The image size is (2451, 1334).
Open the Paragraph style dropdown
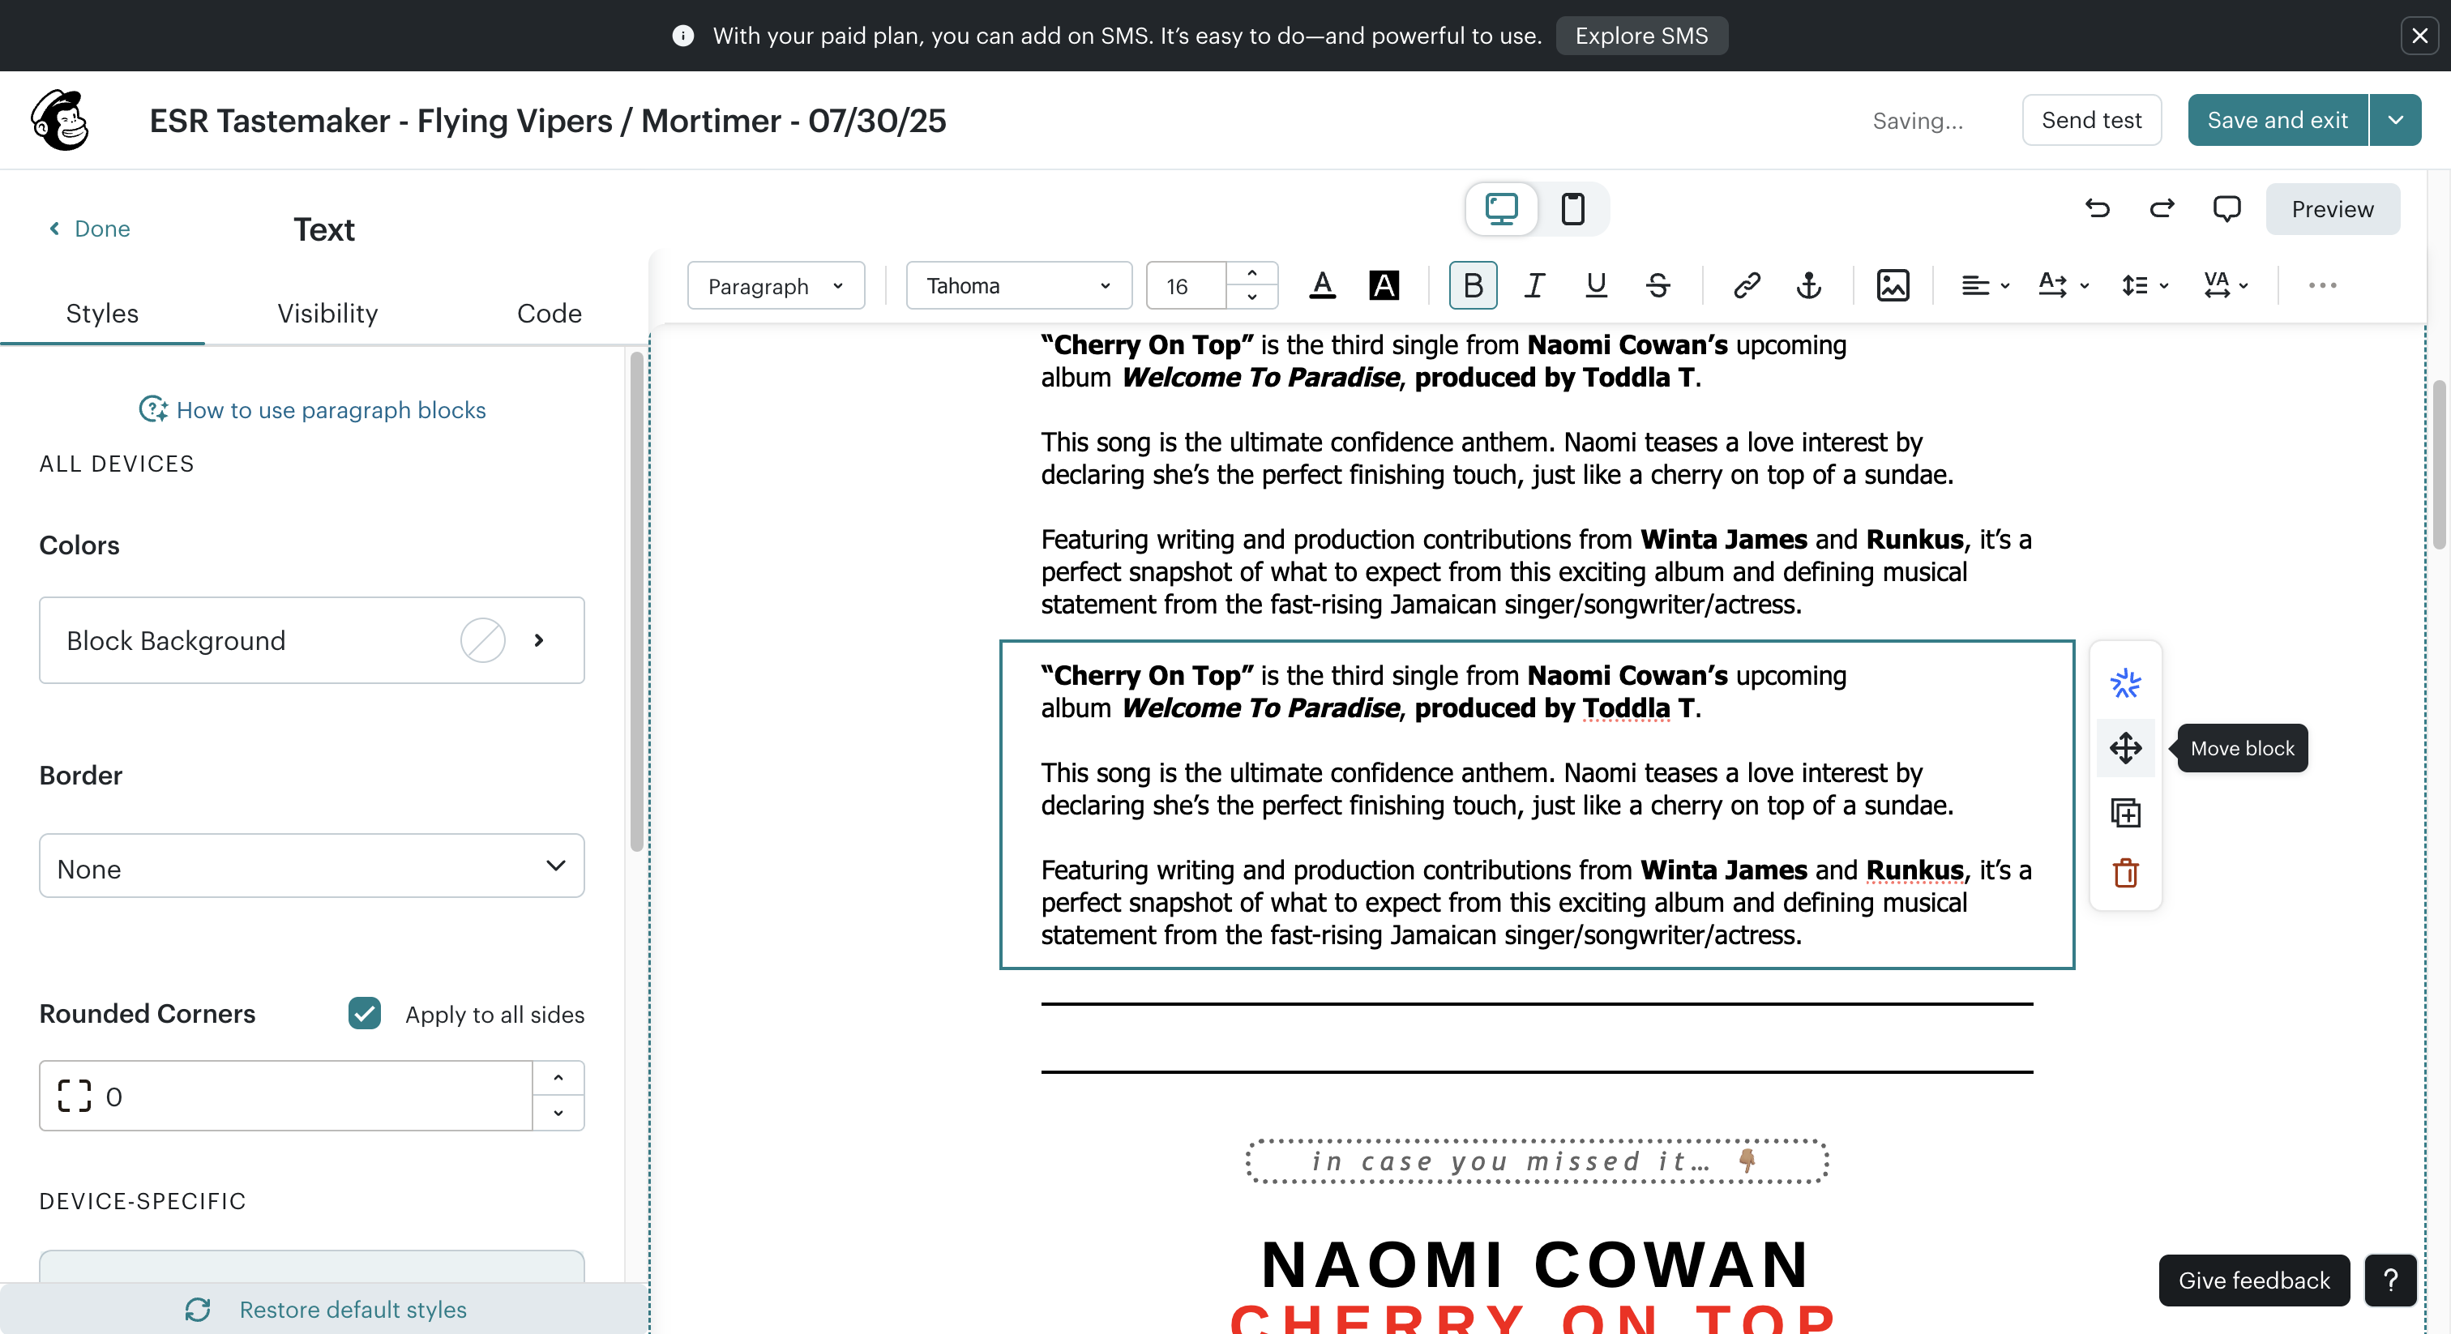[x=776, y=285]
